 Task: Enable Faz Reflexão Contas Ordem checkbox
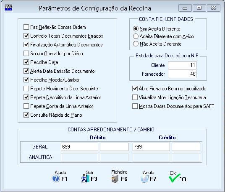pyautogui.click(x=26, y=27)
